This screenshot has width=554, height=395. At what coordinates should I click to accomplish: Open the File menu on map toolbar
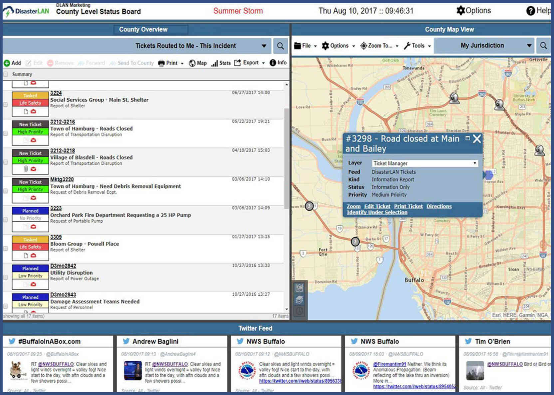[x=305, y=46]
